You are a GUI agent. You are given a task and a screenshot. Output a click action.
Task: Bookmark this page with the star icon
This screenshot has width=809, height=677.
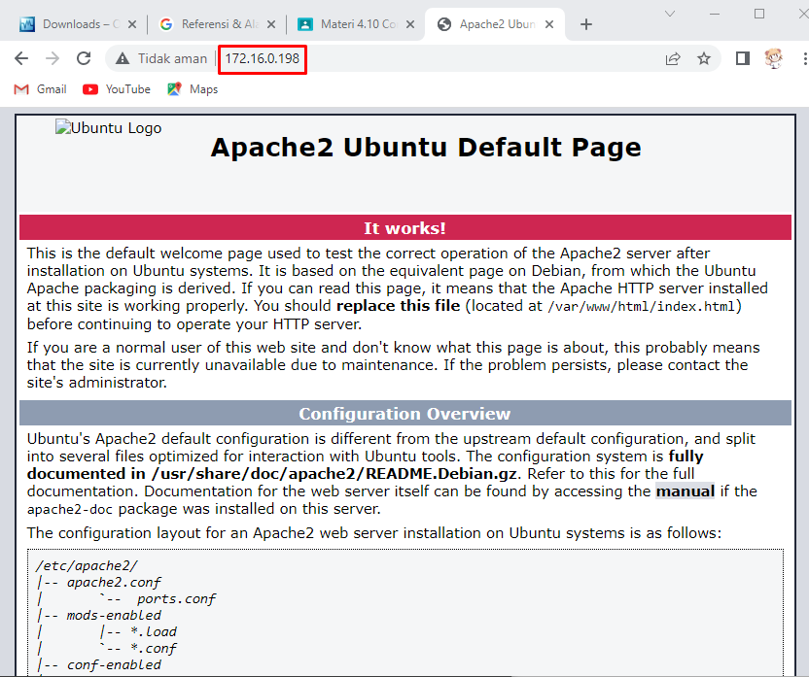[x=704, y=58]
